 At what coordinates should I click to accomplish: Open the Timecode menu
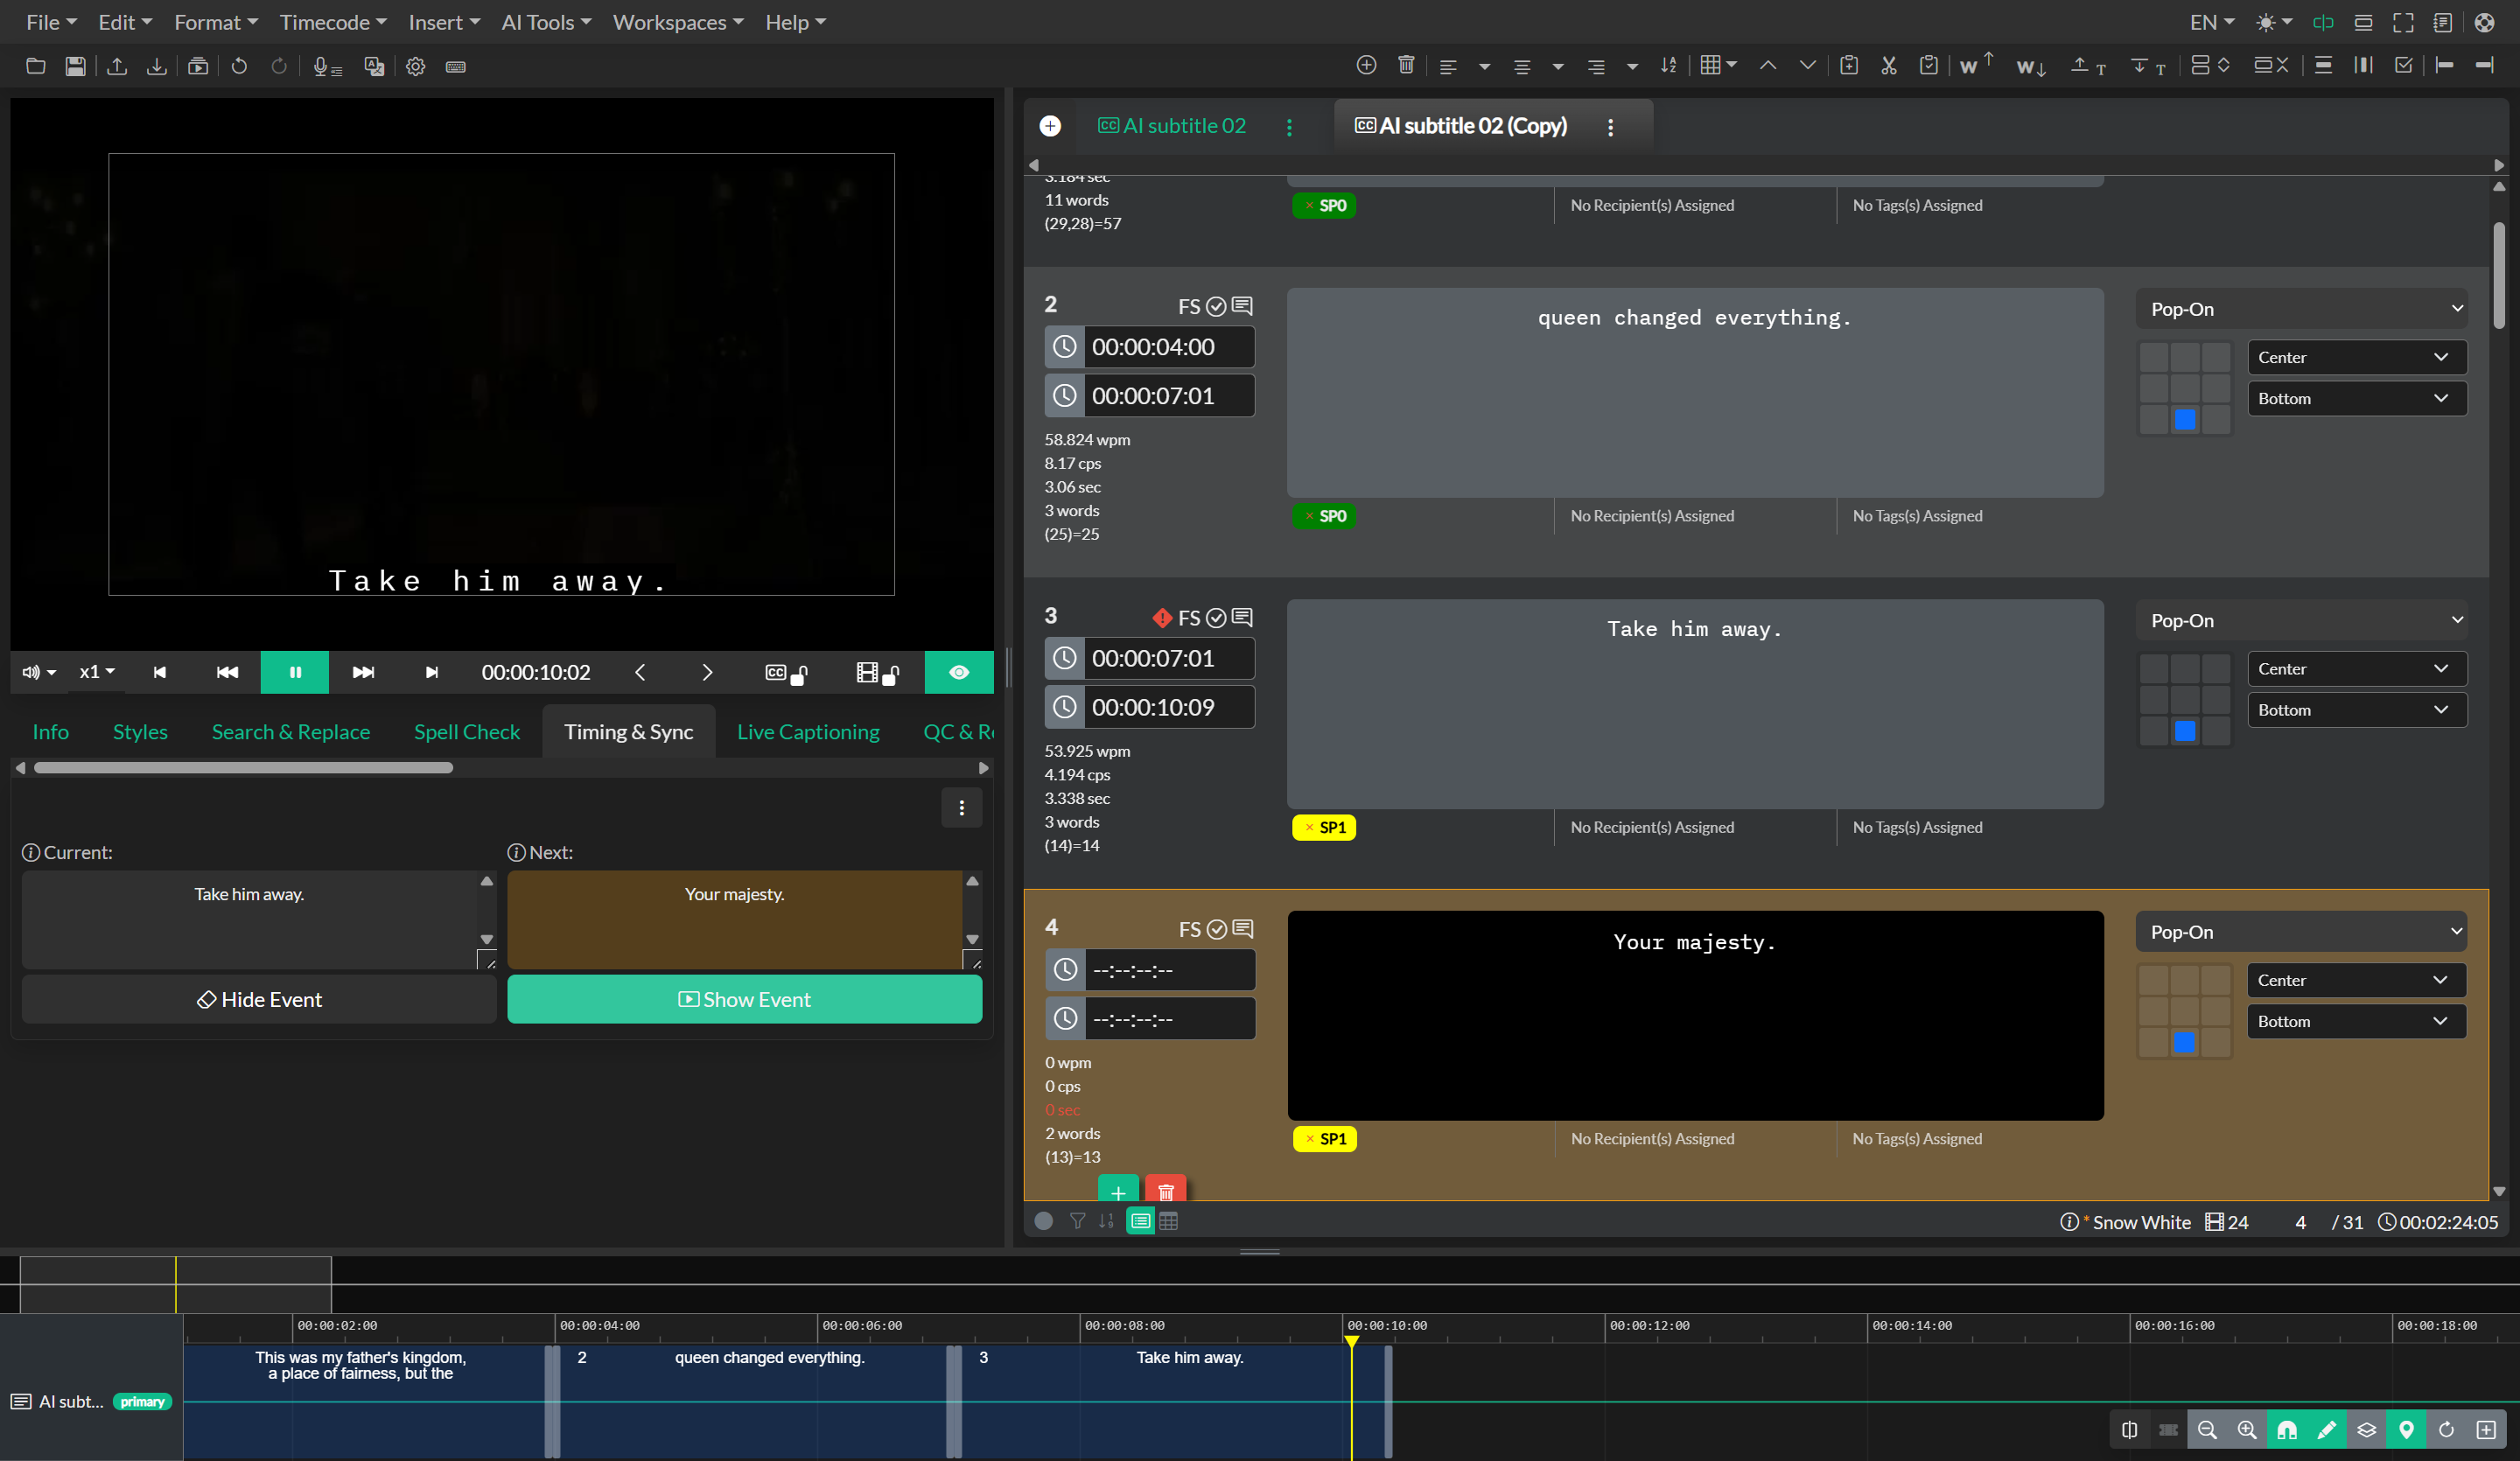point(333,22)
